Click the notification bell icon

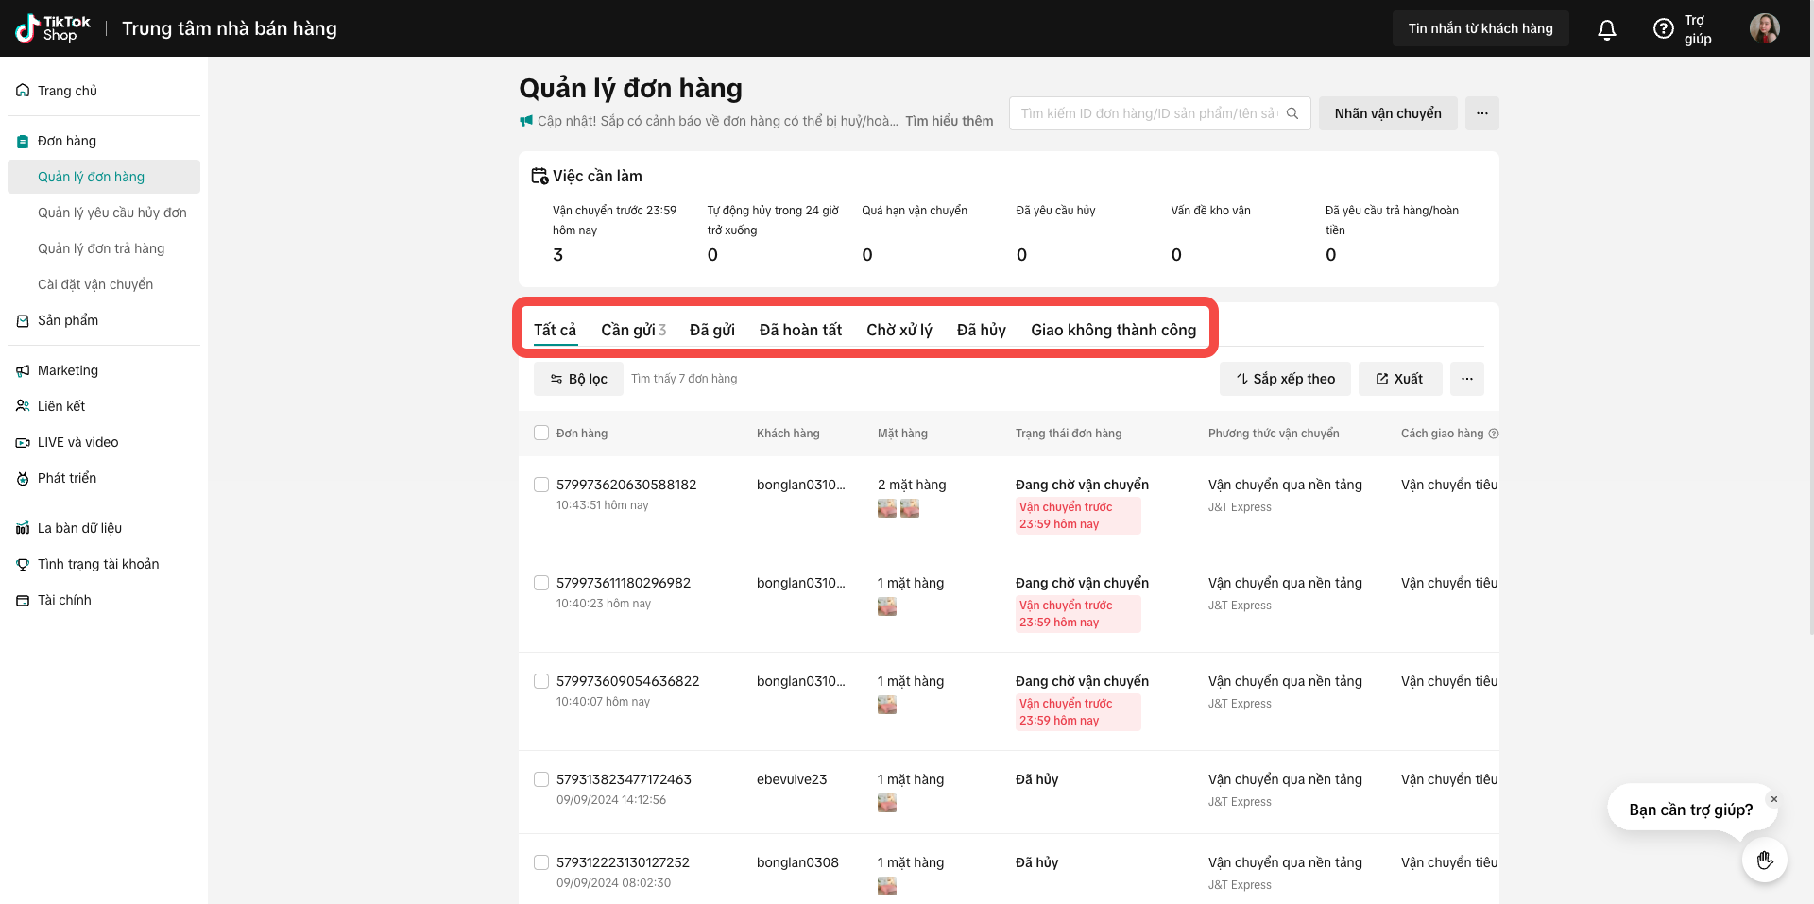tap(1606, 29)
